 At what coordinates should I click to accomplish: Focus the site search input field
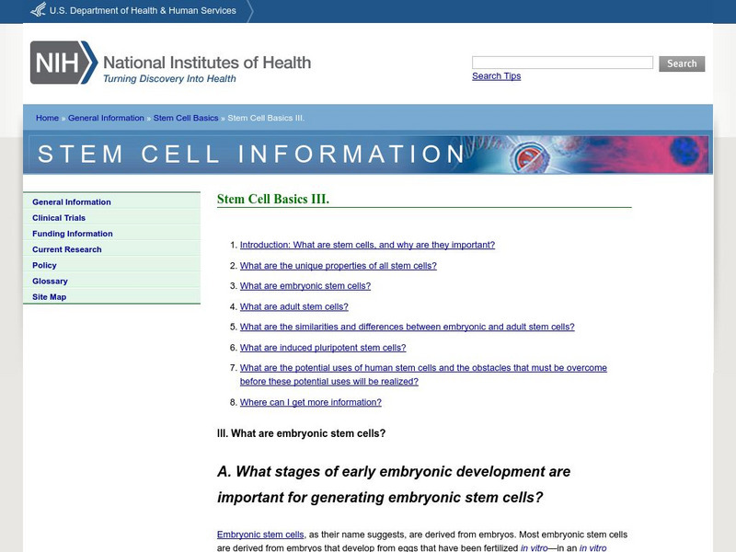point(562,63)
